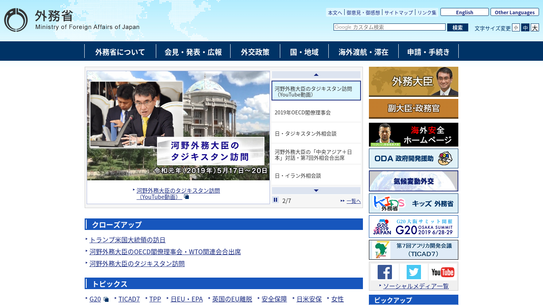Open G20 Osaka Summit banner
Screen dimensions: 543x305
[413, 226]
